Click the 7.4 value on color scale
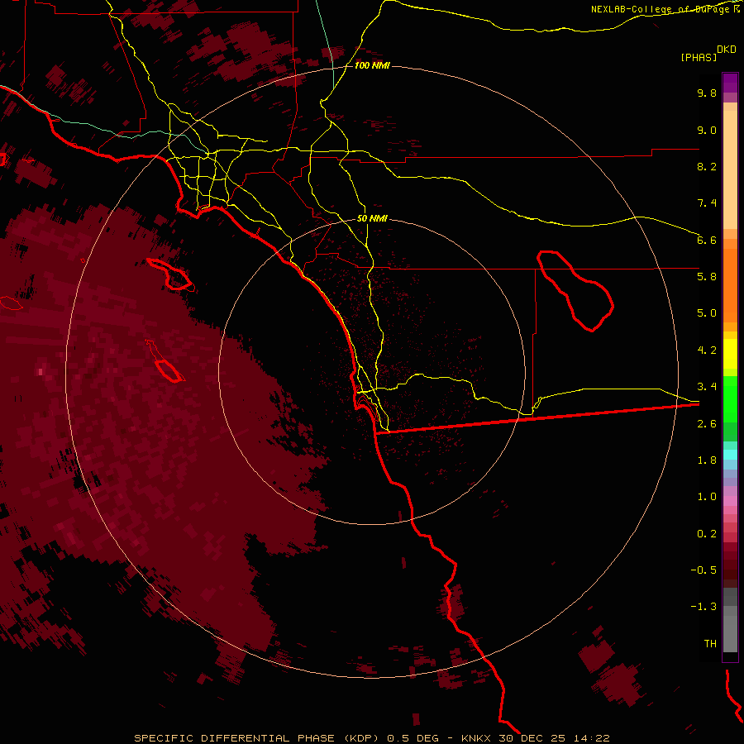Screen dimensions: 744x744 [707, 203]
